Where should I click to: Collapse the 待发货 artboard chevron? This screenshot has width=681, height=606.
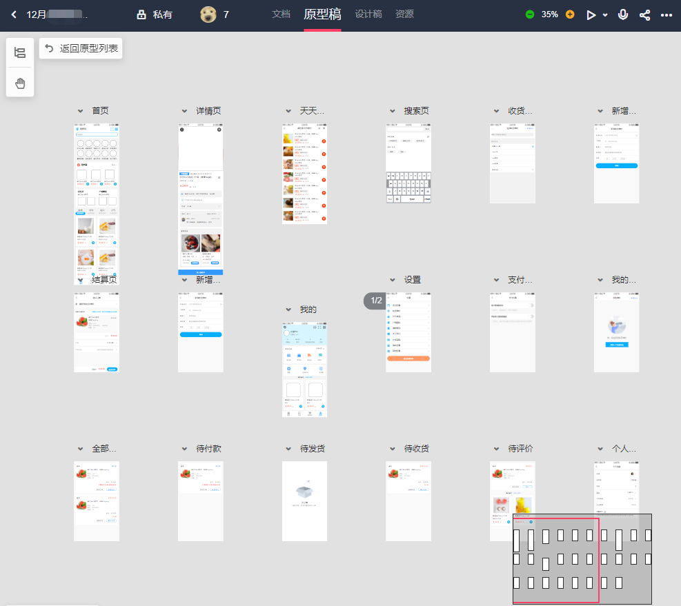[x=288, y=449]
